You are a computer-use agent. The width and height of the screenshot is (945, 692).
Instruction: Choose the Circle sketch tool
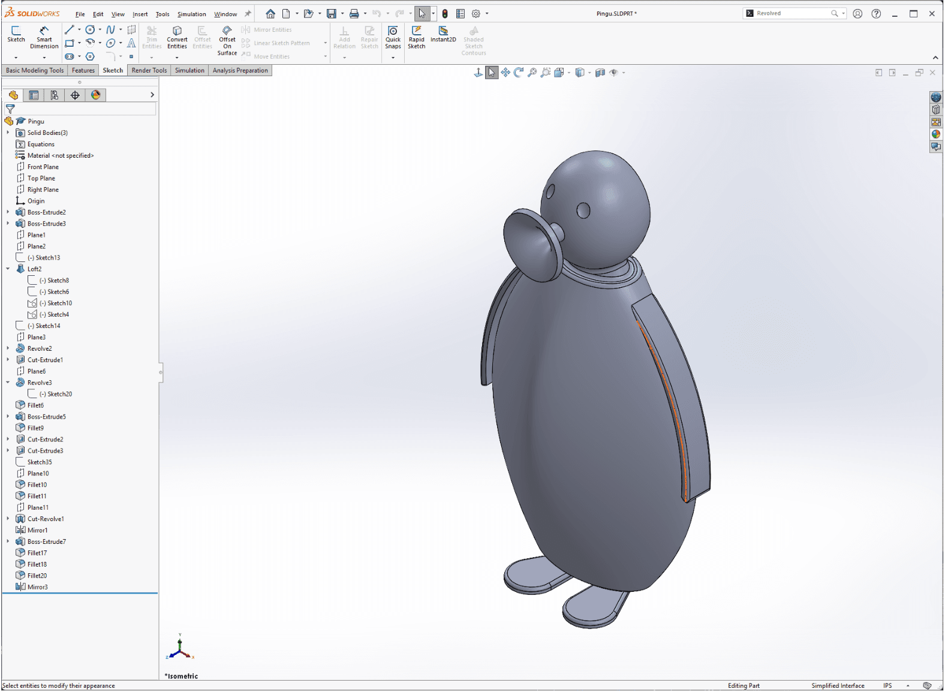click(x=90, y=30)
